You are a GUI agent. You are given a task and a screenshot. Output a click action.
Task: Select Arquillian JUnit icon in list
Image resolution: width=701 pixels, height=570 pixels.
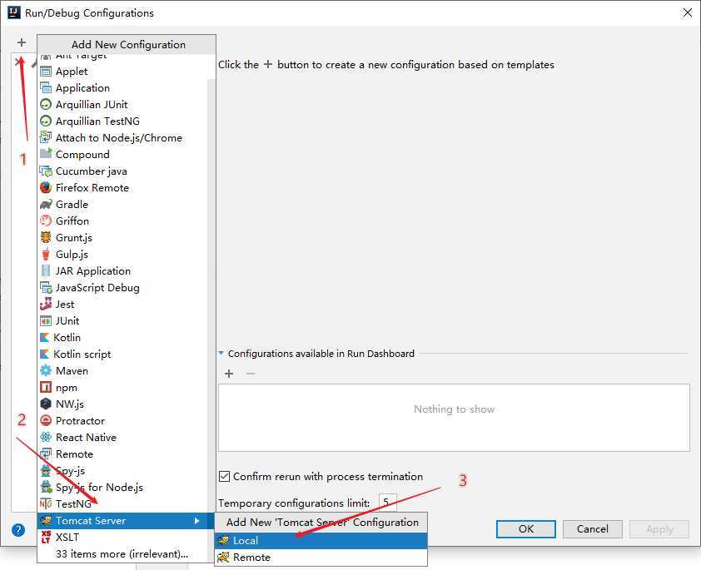pos(46,105)
